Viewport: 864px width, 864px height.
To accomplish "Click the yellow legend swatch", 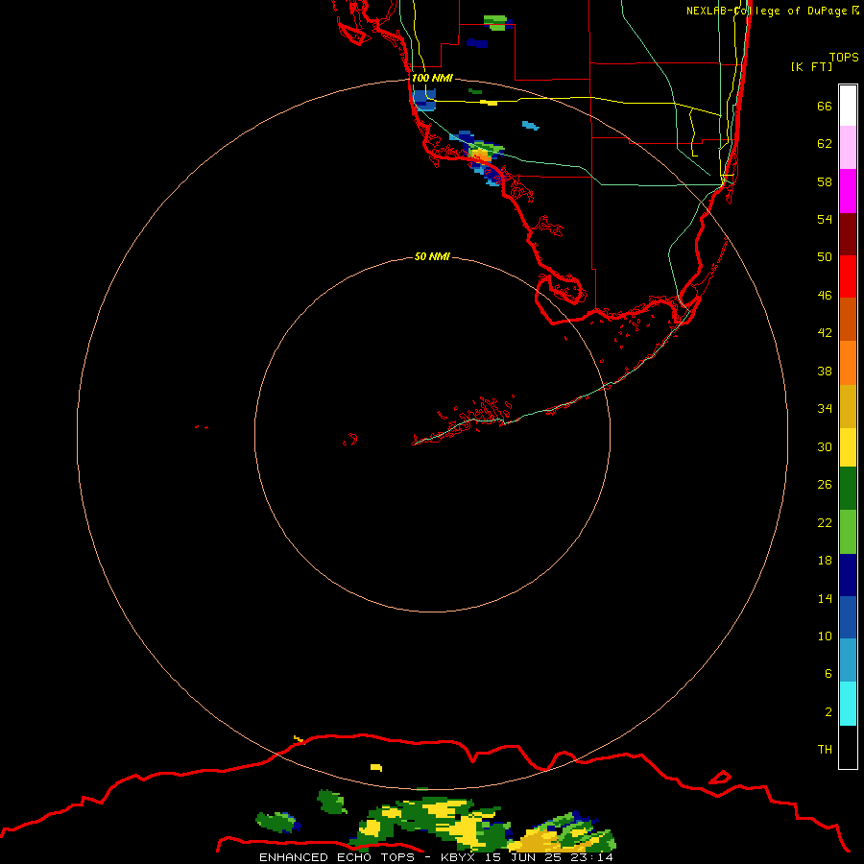I will click(848, 447).
